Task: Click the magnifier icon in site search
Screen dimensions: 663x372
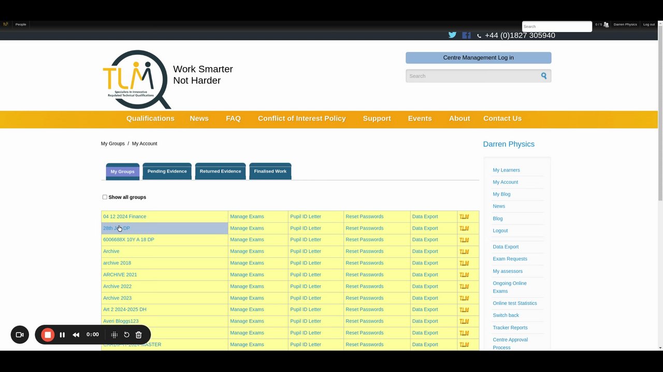Action: point(544,76)
